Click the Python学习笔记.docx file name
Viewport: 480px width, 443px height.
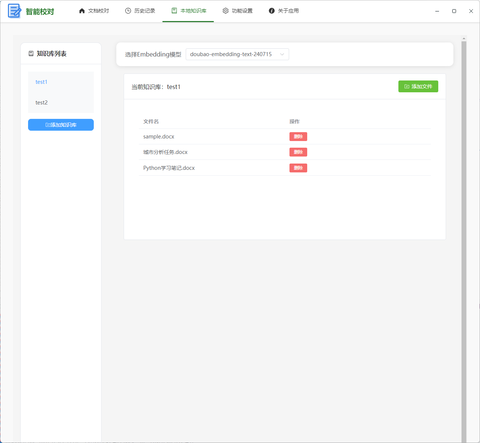point(169,168)
